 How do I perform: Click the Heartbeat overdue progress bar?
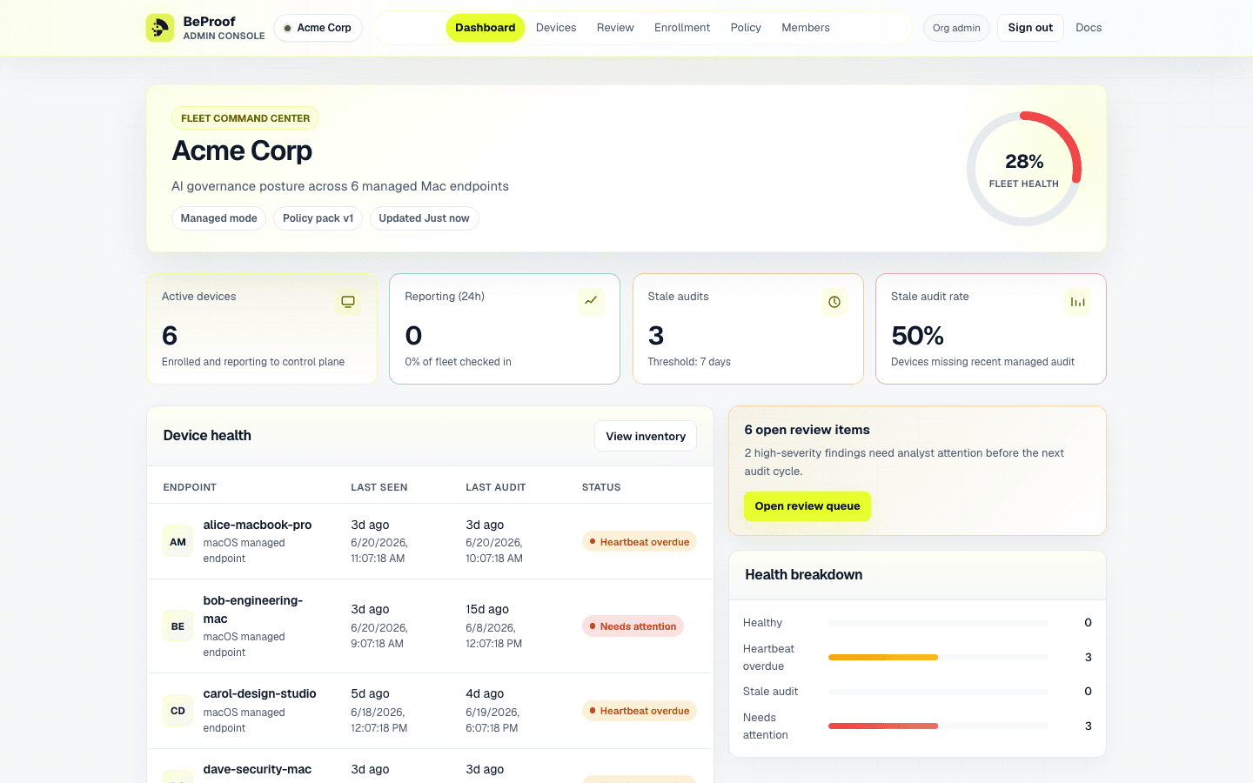point(938,658)
